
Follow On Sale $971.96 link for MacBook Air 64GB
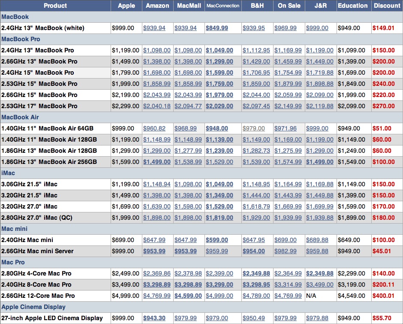pyautogui.click(x=285, y=128)
